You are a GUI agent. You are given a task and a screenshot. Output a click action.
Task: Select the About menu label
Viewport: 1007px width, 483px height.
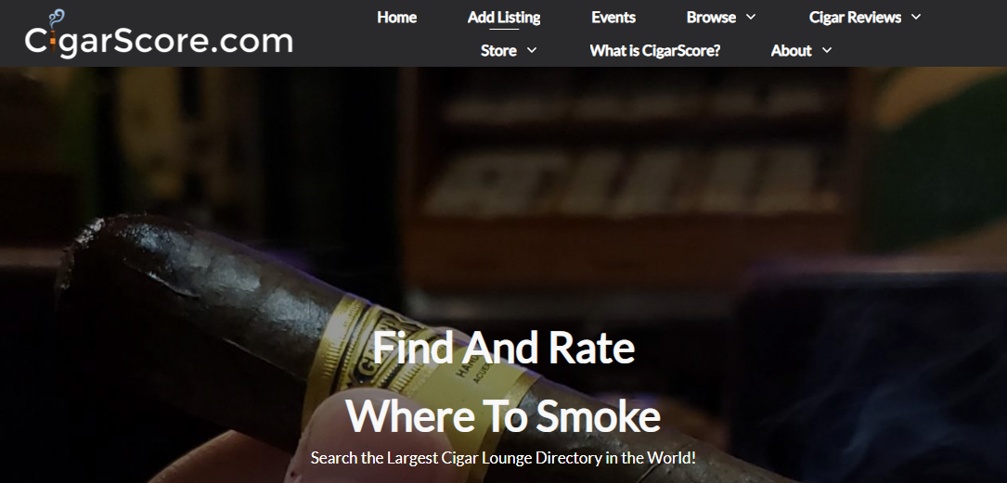[791, 51]
